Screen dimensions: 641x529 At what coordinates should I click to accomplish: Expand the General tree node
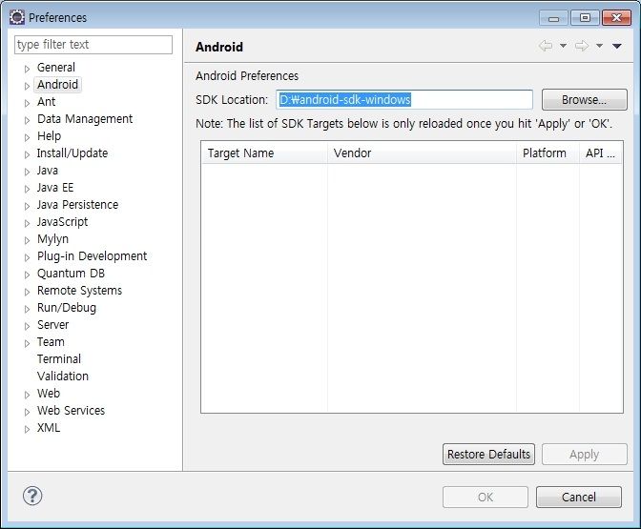pyautogui.click(x=27, y=69)
